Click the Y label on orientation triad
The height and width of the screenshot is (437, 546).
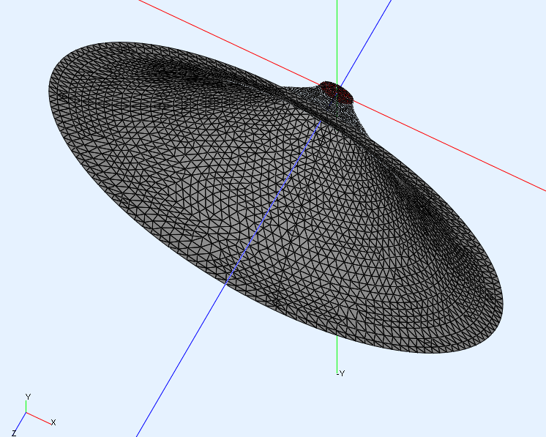pyautogui.click(x=29, y=397)
